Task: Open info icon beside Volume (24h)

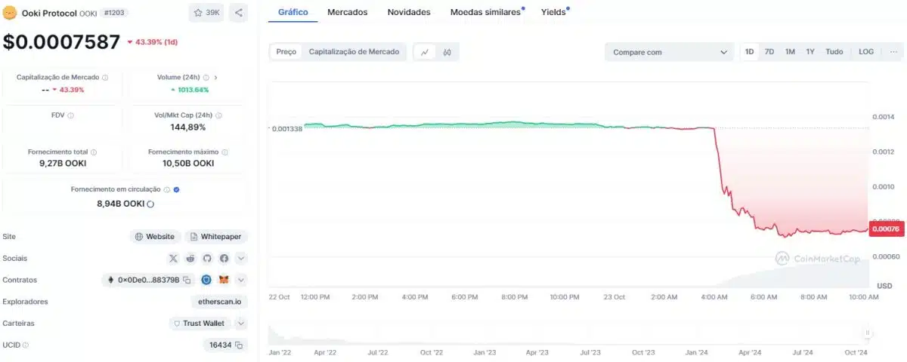Action: (x=206, y=77)
